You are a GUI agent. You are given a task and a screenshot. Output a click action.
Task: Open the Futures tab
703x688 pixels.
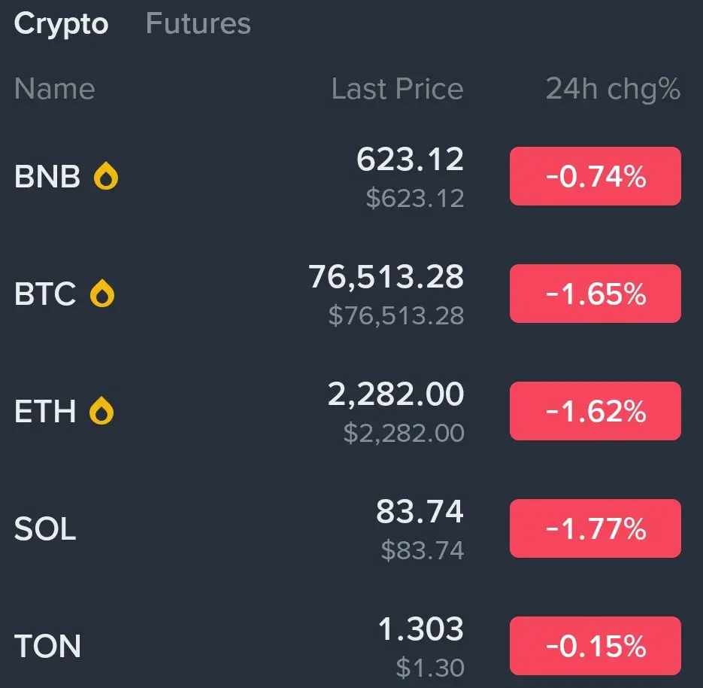pyautogui.click(x=198, y=24)
